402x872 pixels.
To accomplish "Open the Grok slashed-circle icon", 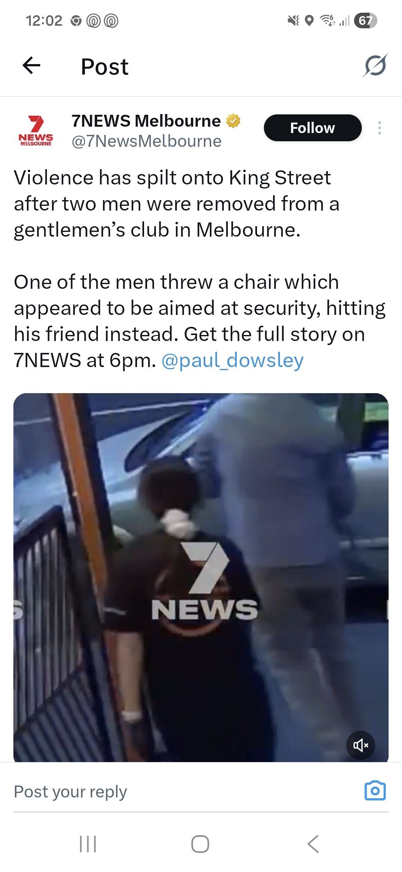I will (375, 66).
